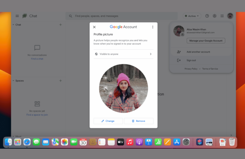Open Numbers from the Dock
The width and height of the screenshot is (245, 159).
tap(158, 142)
